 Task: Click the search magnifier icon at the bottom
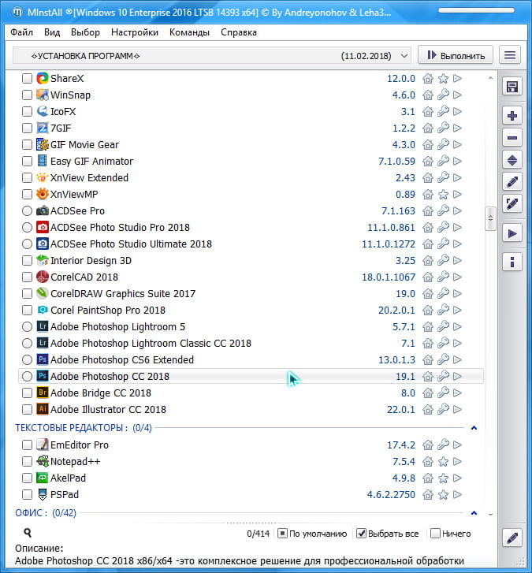point(28,534)
